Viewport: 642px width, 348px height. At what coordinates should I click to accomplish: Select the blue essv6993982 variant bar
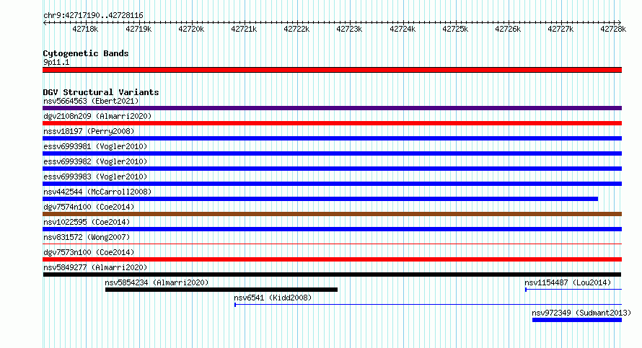332,169
